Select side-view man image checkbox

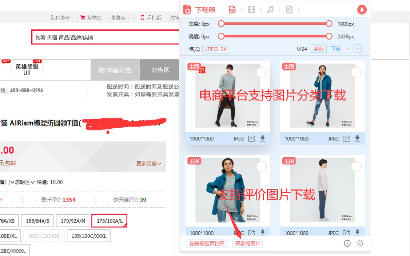coord(356,166)
